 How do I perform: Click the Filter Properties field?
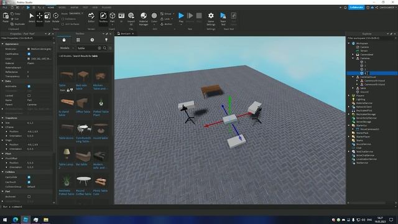(x=27, y=39)
